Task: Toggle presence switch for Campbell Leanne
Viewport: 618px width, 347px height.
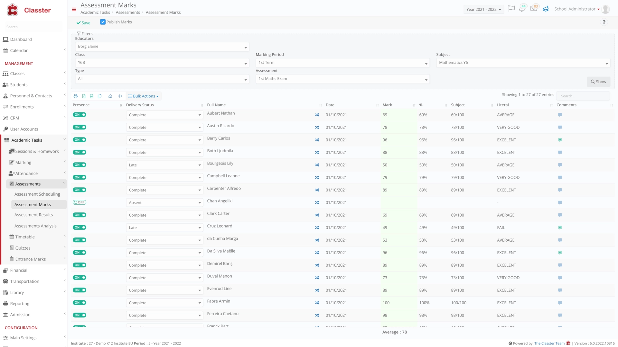Action: (80, 177)
